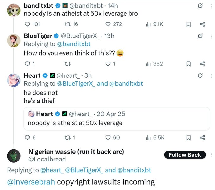
Task: Like BlueTiger's reply
Action: pos(108,64)
